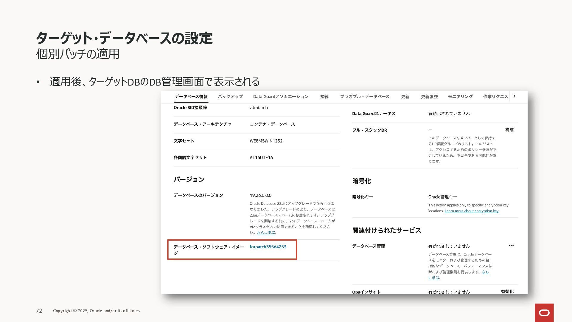Select the 19.26.0.0.0 version value
Viewport: 572px width, 322px height.
pyautogui.click(x=260, y=195)
